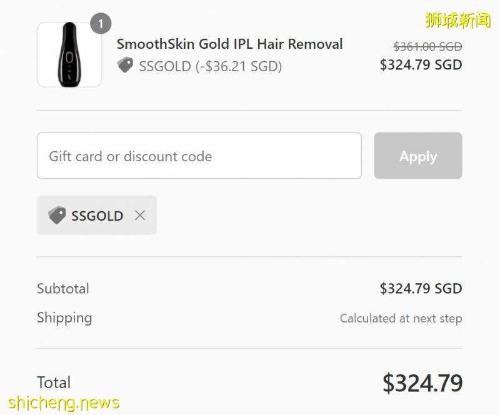Click the Subtotal label
The height and width of the screenshot is (415, 500).
[x=63, y=289]
